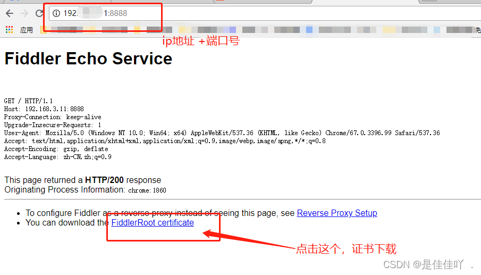Image resolution: width=481 pixels, height=275 pixels.
Task: Click the 应用 bookmarks bar label
Action: click(x=27, y=30)
